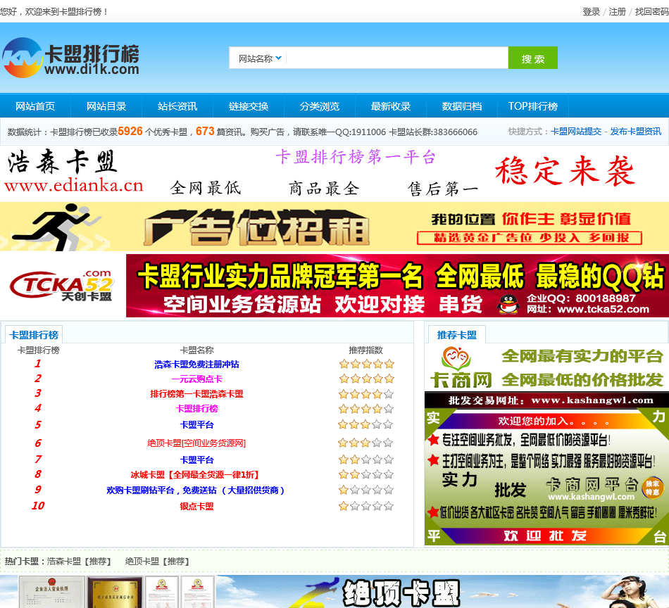Open the 浩森卡盟 www.edianka.cn banner
The height and width of the screenshot is (608, 669).
[334, 174]
